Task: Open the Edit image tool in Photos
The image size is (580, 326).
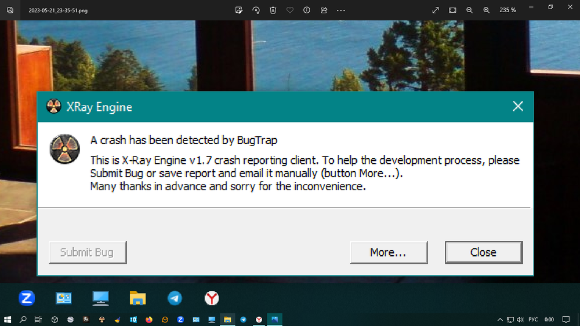Action: click(238, 10)
